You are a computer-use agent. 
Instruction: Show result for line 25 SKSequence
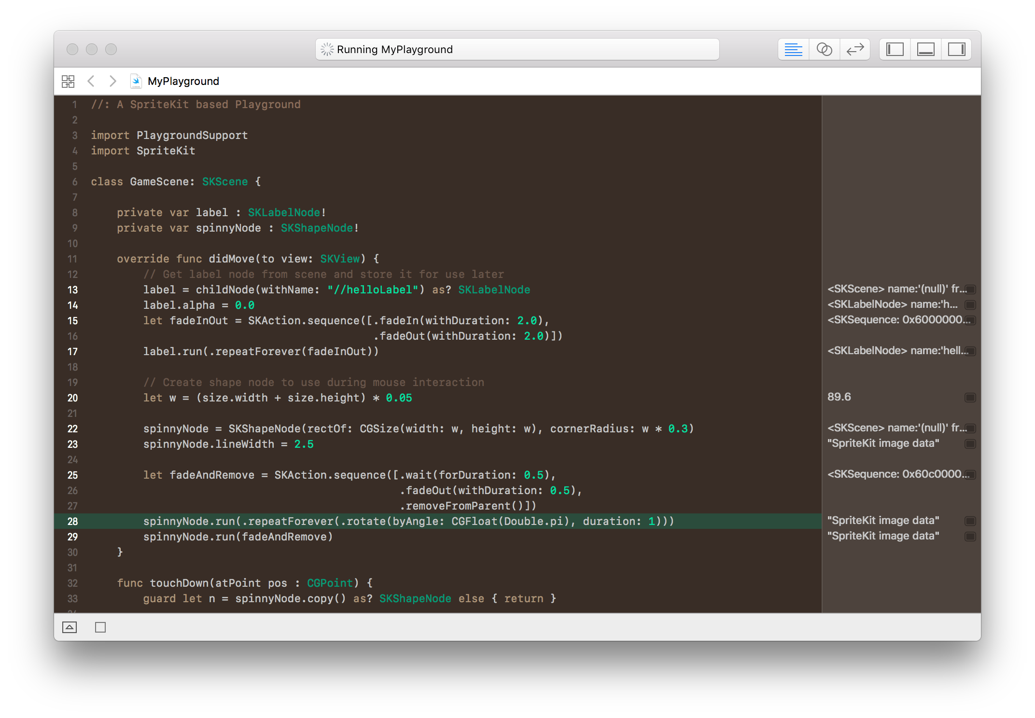click(970, 475)
